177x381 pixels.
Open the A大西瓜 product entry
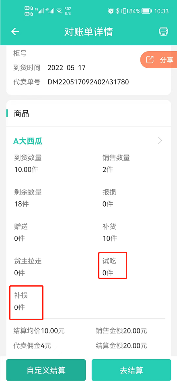tap(28, 141)
